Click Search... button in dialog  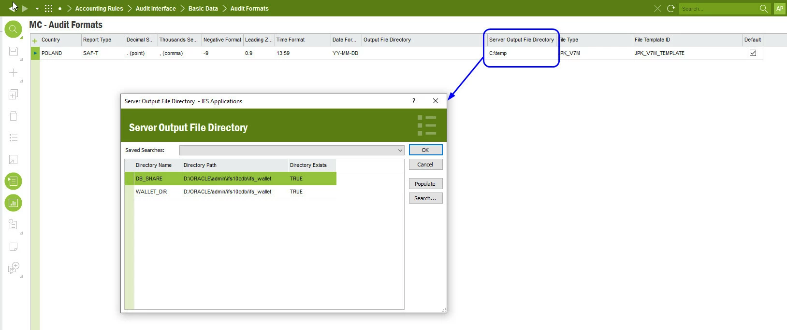click(x=425, y=198)
